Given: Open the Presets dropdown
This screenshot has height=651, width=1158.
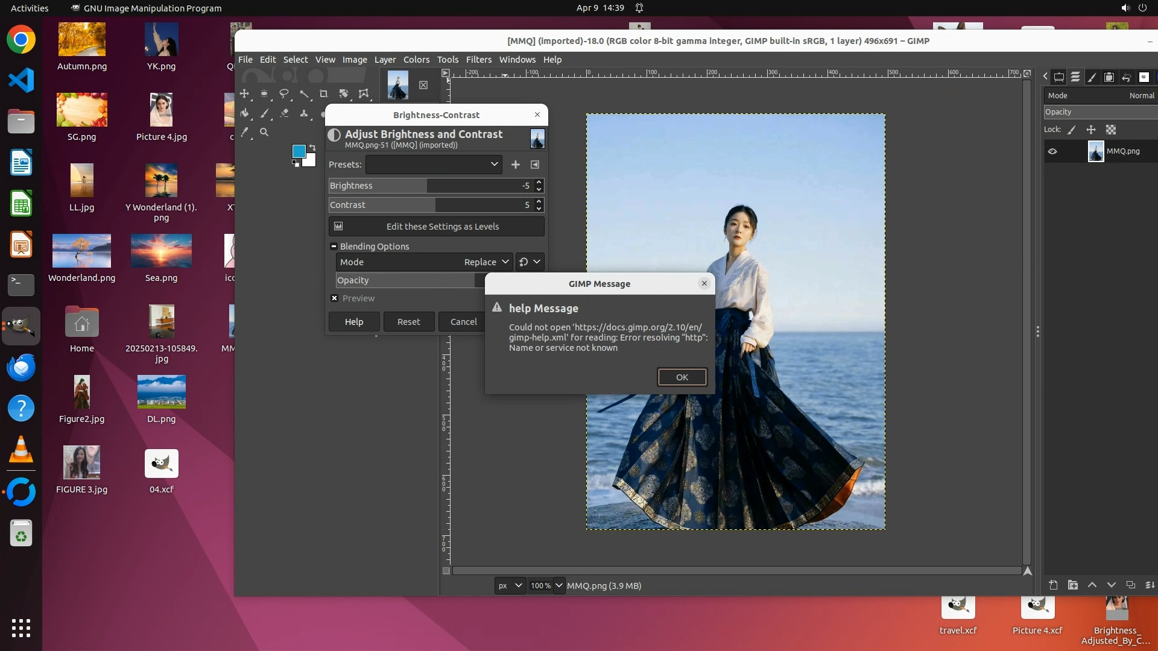Looking at the screenshot, I should tap(434, 165).
